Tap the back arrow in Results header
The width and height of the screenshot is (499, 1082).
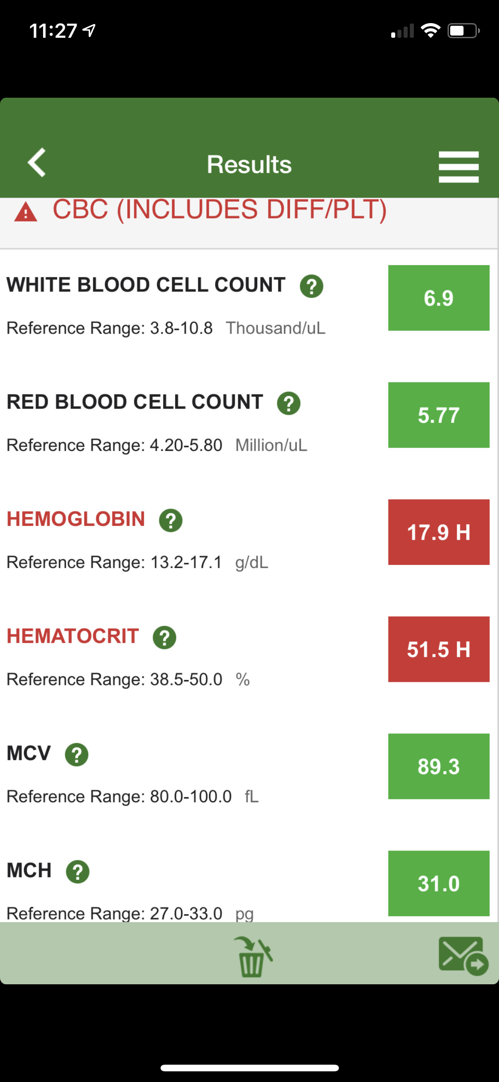[x=37, y=163]
